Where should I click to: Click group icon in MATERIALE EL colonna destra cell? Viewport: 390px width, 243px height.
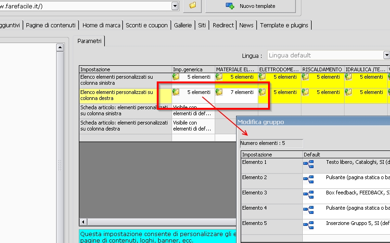(219, 92)
